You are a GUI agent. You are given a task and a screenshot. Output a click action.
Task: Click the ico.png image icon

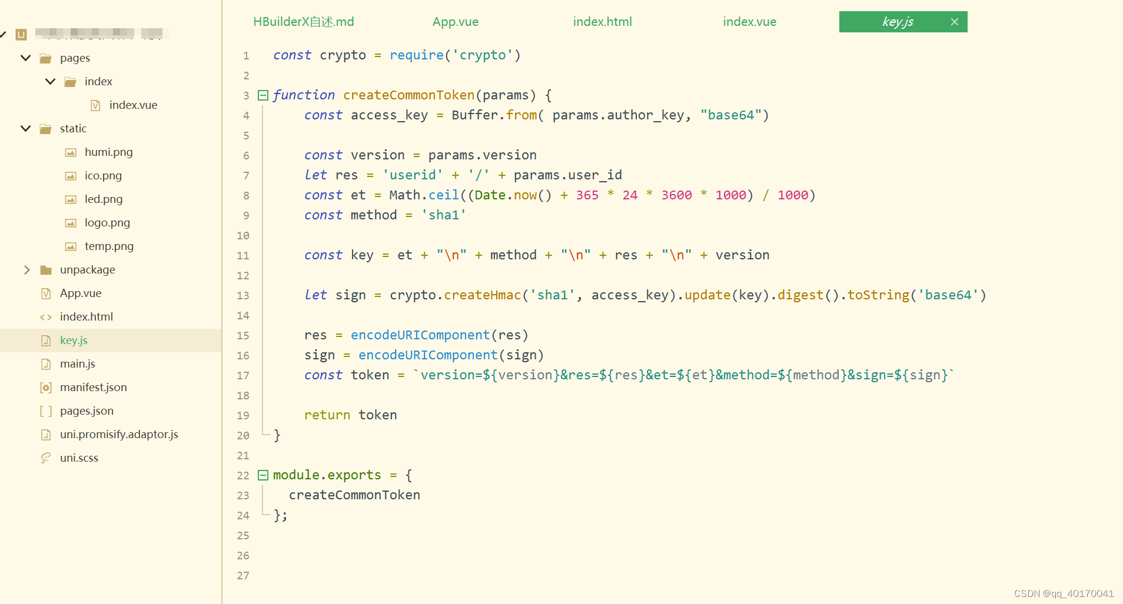(71, 176)
